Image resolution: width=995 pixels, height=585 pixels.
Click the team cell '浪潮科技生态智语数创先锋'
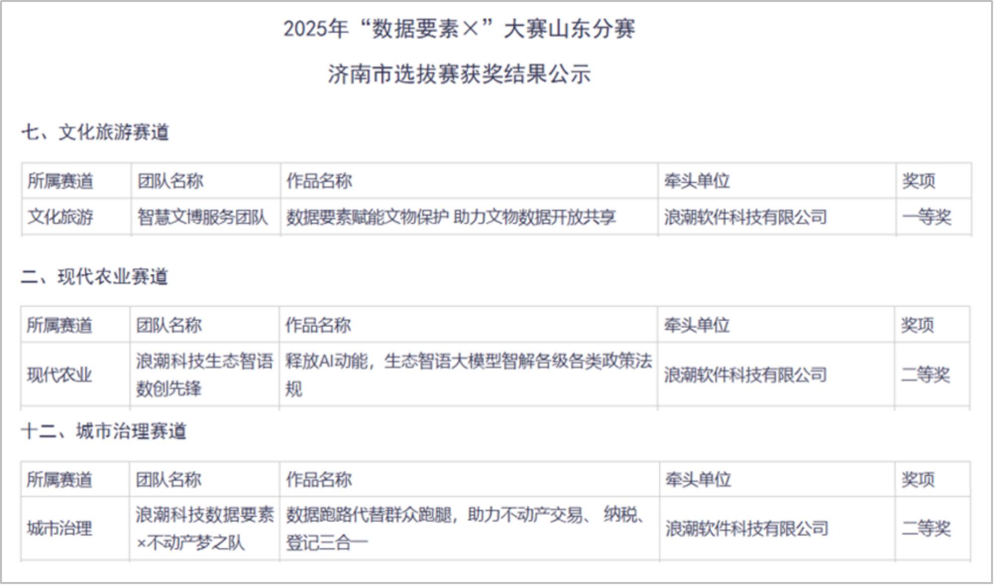point(204,375)
